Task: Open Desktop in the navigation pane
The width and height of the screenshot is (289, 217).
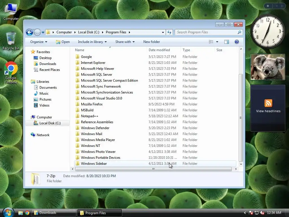Action: click(x=45, y=58)
